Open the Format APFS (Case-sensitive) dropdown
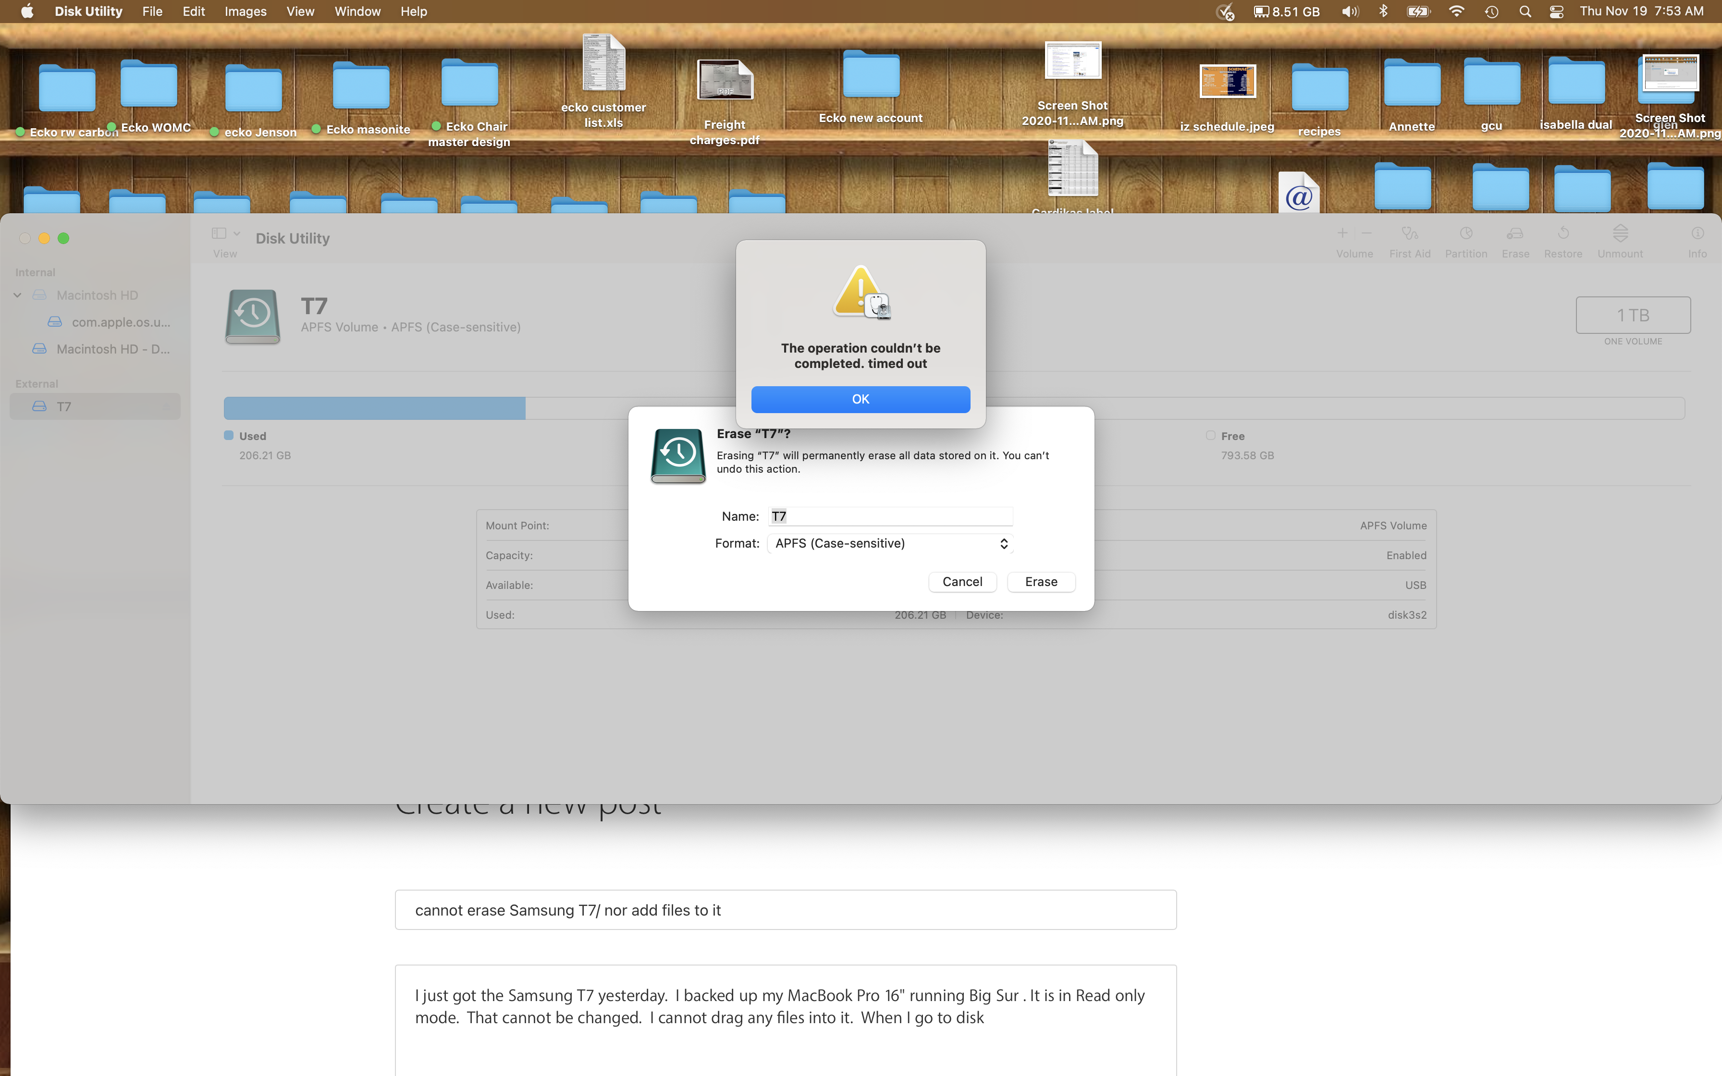The width and height of the screenshot is (1722, 1076). pyautogui.click(x=890, y=544)
